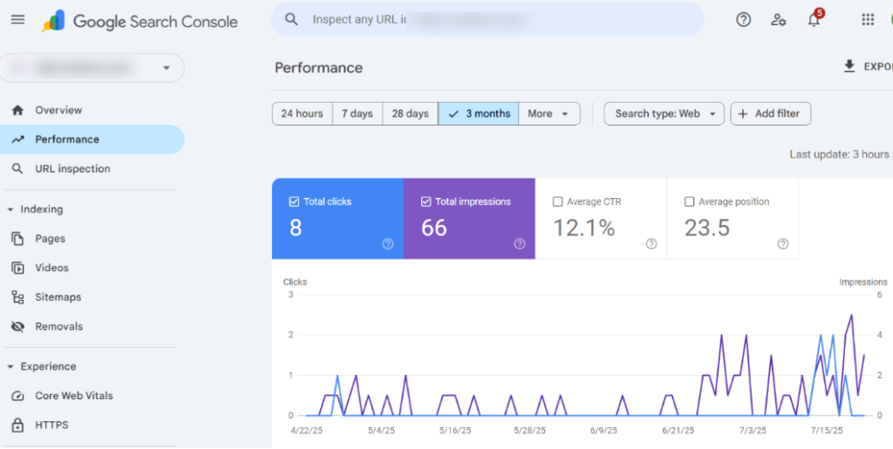This screenshot has width=893, height=449.
Task: Click the plus icon in Add filter
Action: click(x=743, y=114)
